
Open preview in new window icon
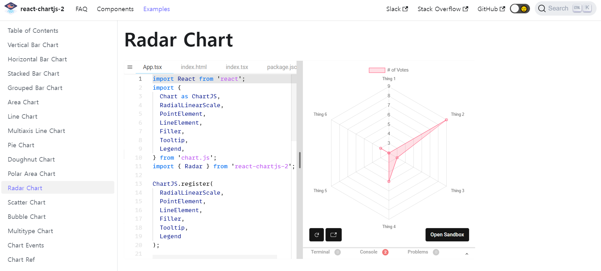point(333,235)
